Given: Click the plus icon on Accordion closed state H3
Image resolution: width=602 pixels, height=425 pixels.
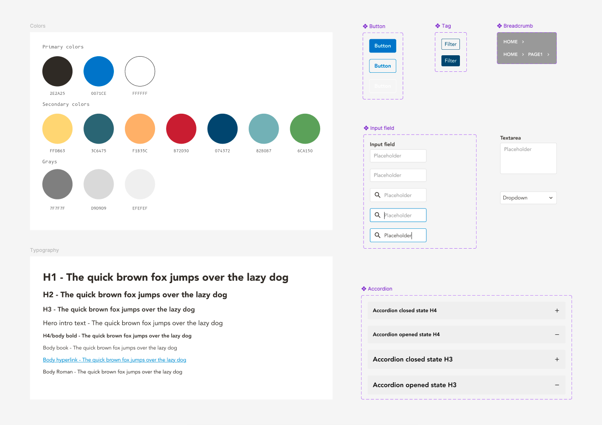Looking at the screenshot, I should click(557, 360).
